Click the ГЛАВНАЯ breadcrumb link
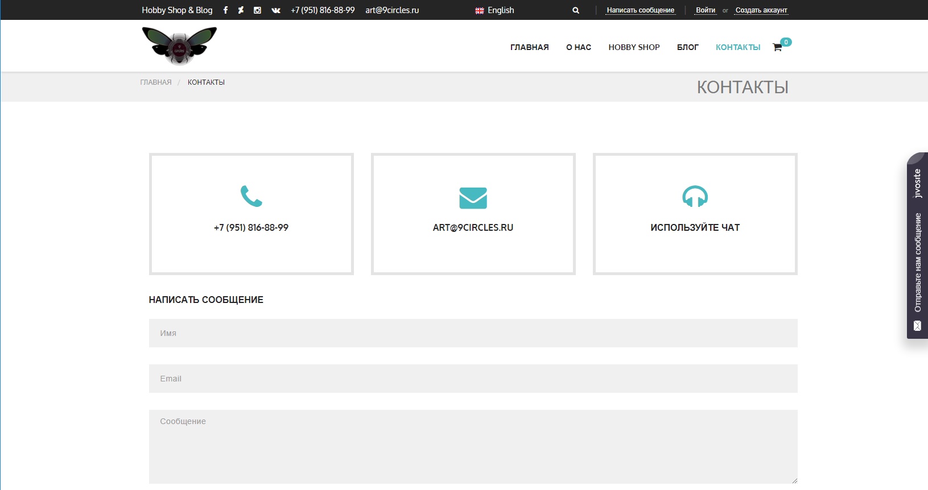Viewport: 928px width, 490px height. 156,82
